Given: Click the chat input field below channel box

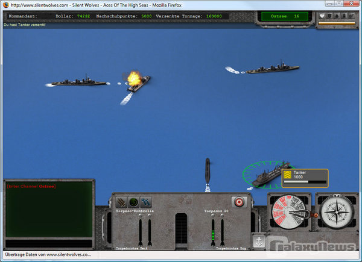Looking at the screenshot, I should [x=48, y=243].
